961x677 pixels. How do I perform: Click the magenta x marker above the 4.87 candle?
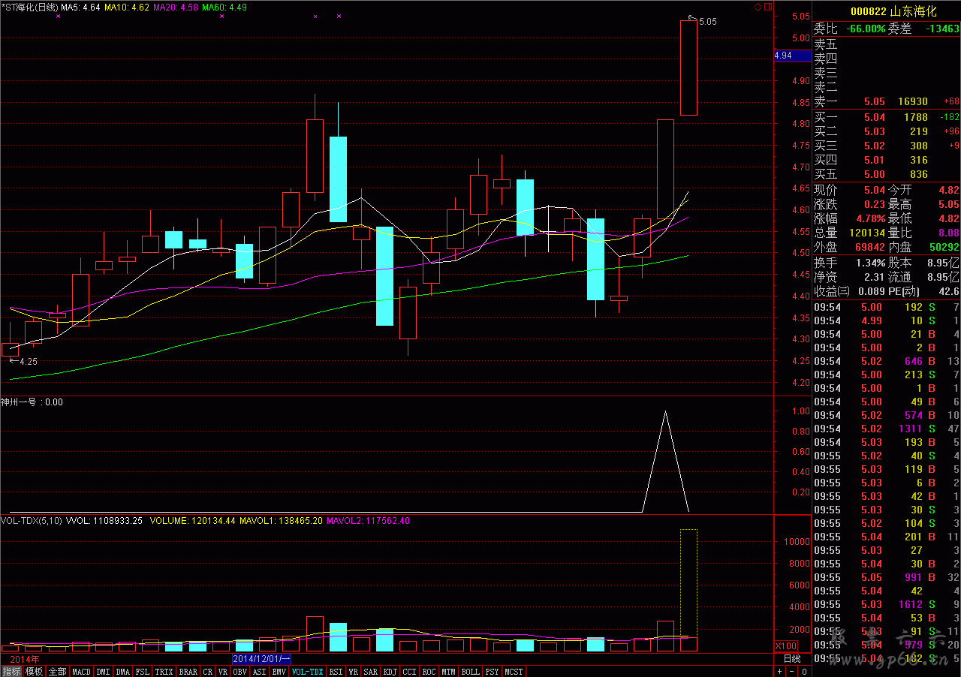pyautogui.click(x=315, y=16)
